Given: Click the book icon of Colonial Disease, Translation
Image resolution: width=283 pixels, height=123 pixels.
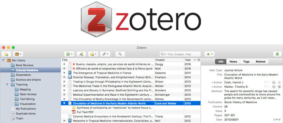Looking at the screenshot, I should (x=70, y=77).
